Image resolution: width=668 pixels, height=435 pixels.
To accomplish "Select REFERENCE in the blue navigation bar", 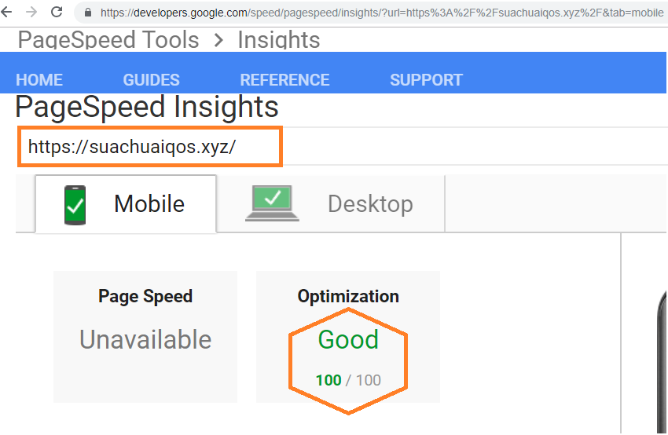I will (x=284, y=80).
